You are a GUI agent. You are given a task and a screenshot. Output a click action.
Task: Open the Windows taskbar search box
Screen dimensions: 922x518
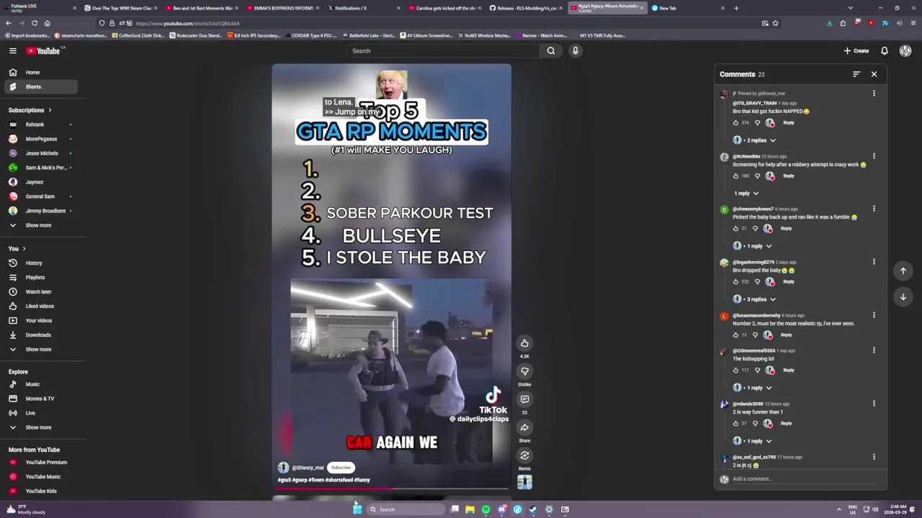[x=406, y=509]
